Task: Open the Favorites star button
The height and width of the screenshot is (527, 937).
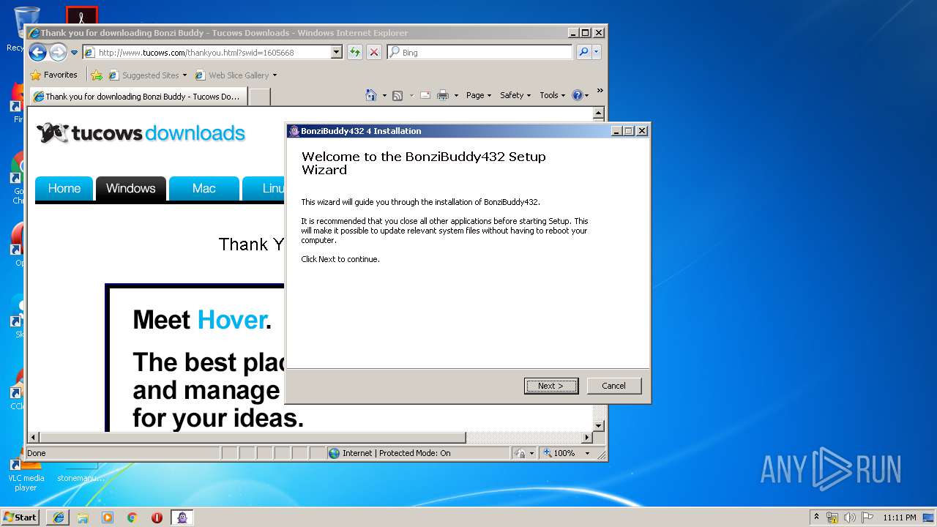Action: [x=53, y=75]
